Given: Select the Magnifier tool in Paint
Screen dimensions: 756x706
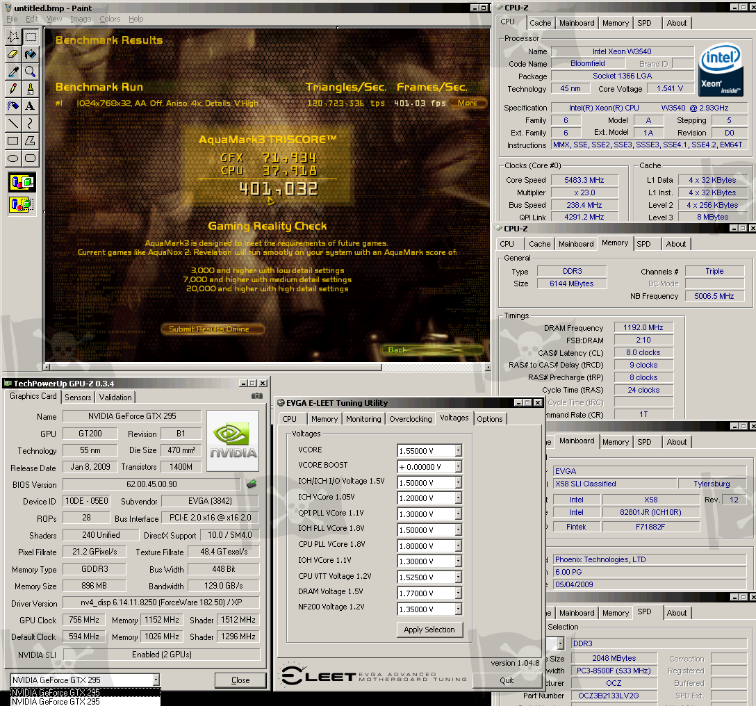Looking at the screenshot, I should 31,72.
